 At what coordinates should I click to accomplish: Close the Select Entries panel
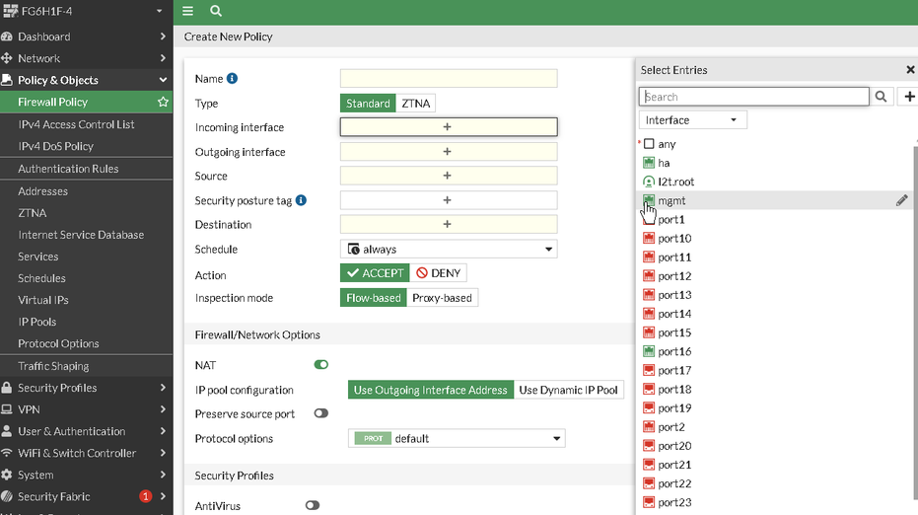(x=910, y=70)
